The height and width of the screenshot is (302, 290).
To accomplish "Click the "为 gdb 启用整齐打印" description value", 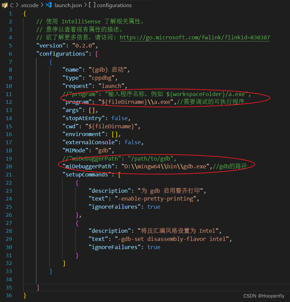I will tap(170, 191).
